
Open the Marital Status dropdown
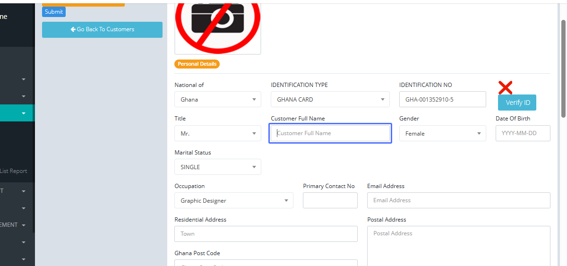[x=217, y=167]
